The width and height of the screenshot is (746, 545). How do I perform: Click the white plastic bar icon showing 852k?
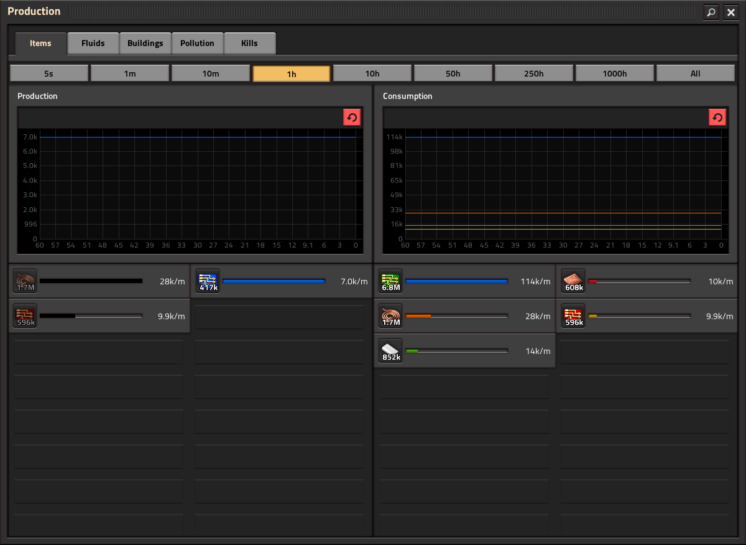pos(391,351)
